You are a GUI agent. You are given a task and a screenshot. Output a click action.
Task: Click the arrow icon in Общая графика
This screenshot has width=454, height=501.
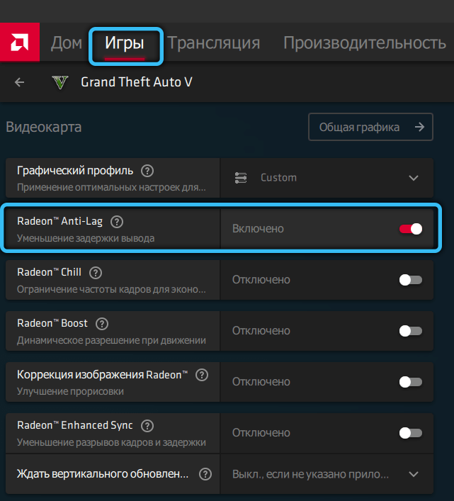tap(419, 127)
